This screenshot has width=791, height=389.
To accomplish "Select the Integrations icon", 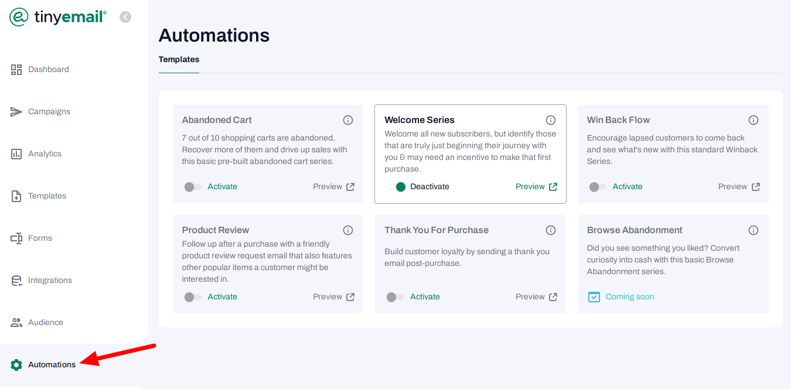I will tap(16, 280).
